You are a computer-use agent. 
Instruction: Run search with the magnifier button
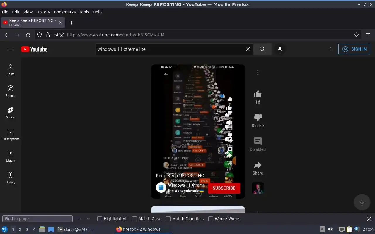point(262,49)
